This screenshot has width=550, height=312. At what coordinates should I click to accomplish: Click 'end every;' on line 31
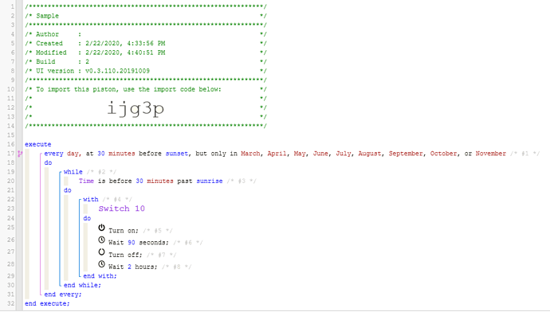[x=63, y=294]
